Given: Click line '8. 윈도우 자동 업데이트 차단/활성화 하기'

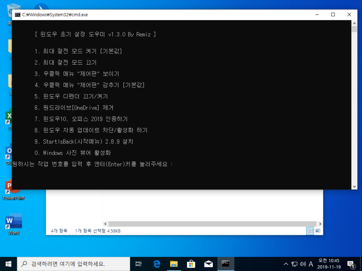Looking at the screenshot, I should pyautogui.click(x=91, y=130).
